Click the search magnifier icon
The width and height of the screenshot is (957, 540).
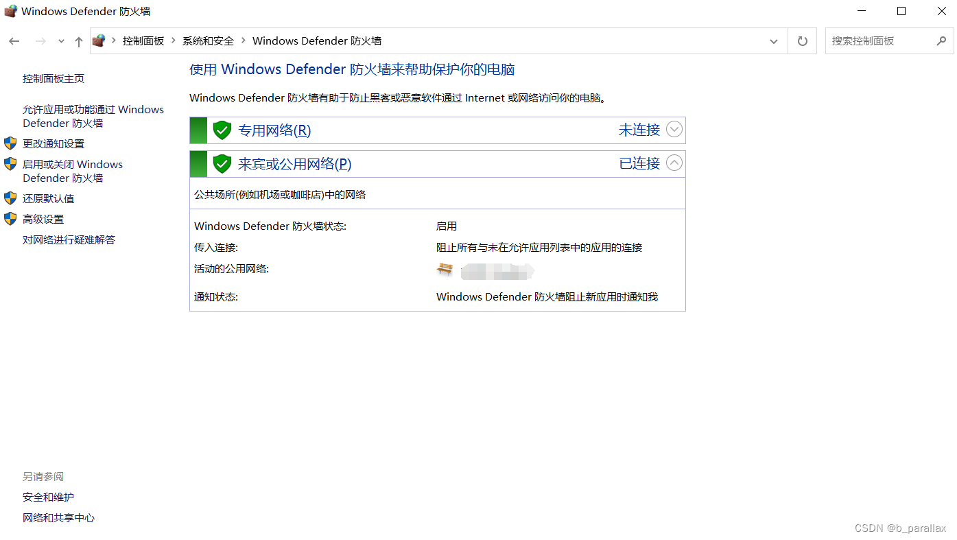pos(941,41)
